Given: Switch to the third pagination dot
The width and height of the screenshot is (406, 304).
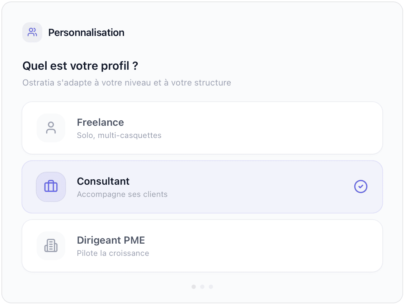Looking at the screenshot, I should (x=211, y=287).
